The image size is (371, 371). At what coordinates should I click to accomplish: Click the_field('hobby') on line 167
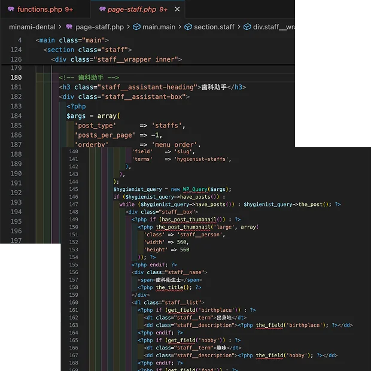283,355
